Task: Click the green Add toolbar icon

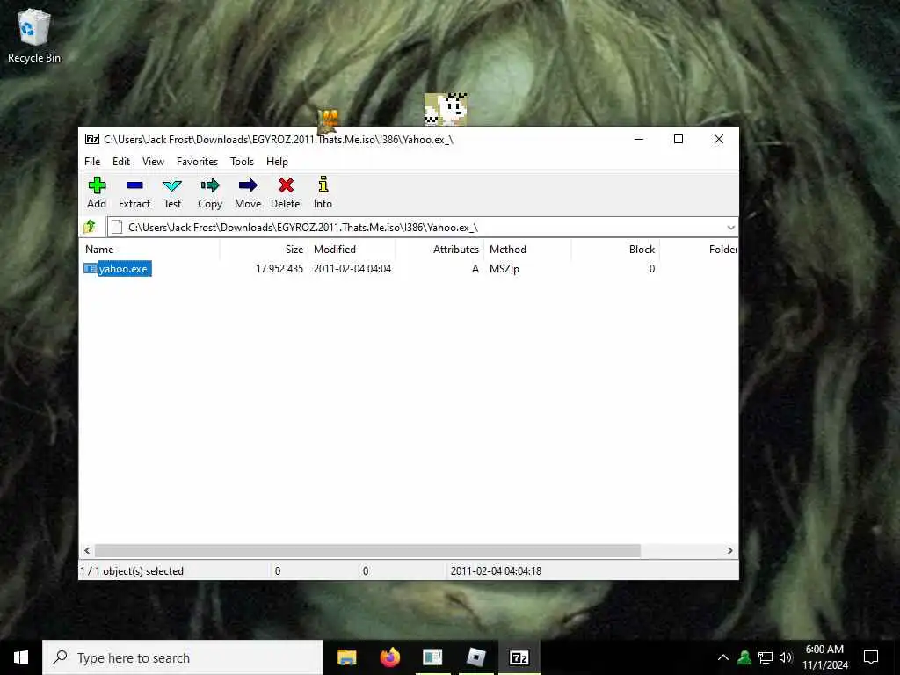Action: 97,185
